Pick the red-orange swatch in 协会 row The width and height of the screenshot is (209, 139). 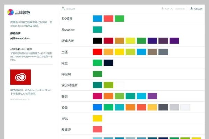coord(141,107)
